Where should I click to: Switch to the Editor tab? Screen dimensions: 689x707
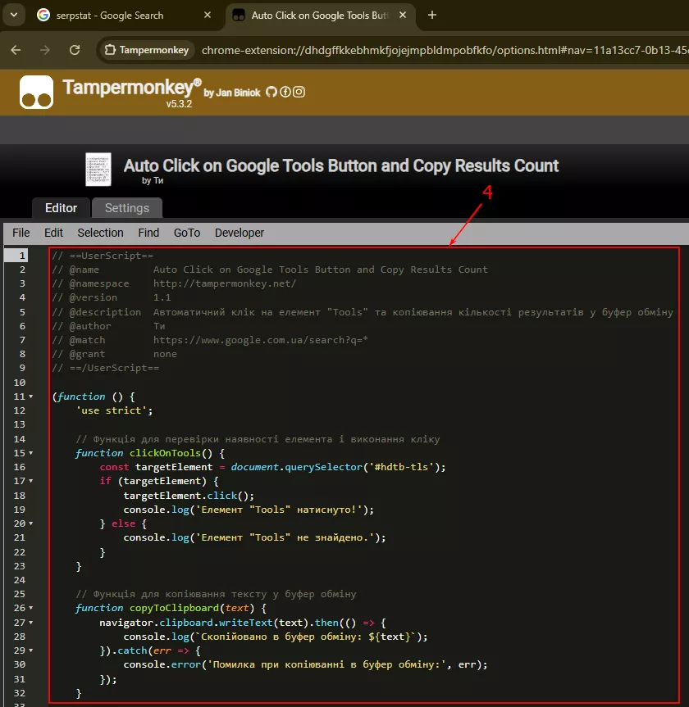[x=61, y=208]
